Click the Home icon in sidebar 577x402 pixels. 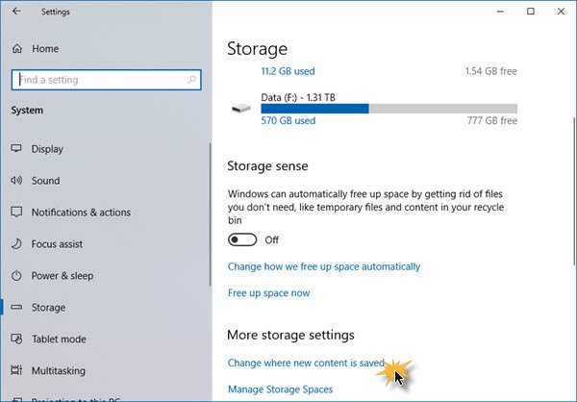pos(16,48)
